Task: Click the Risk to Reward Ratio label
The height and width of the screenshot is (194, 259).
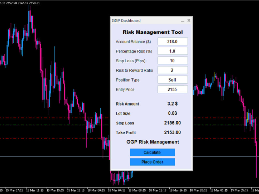Action: click(134, 70)
